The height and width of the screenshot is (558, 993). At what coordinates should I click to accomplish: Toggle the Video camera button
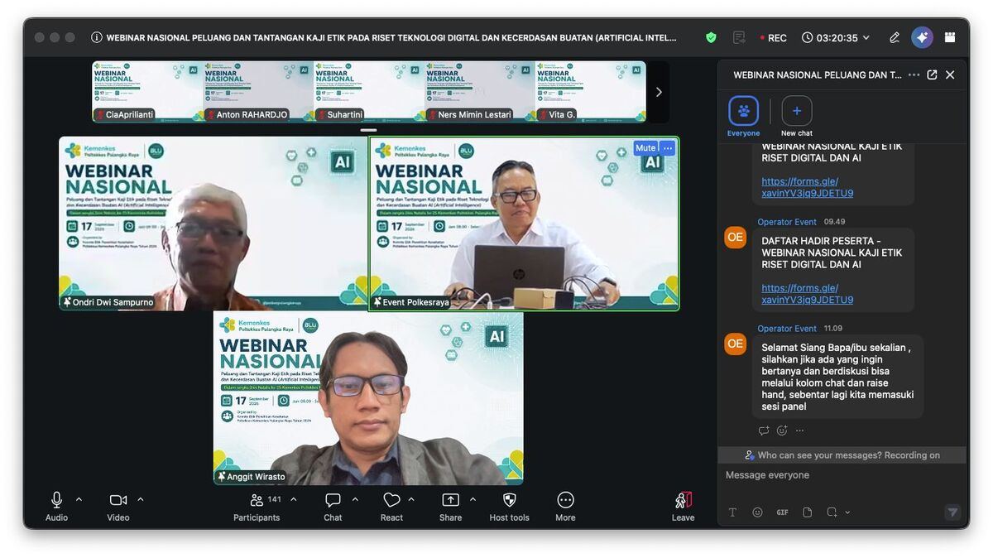click(118, 506)
